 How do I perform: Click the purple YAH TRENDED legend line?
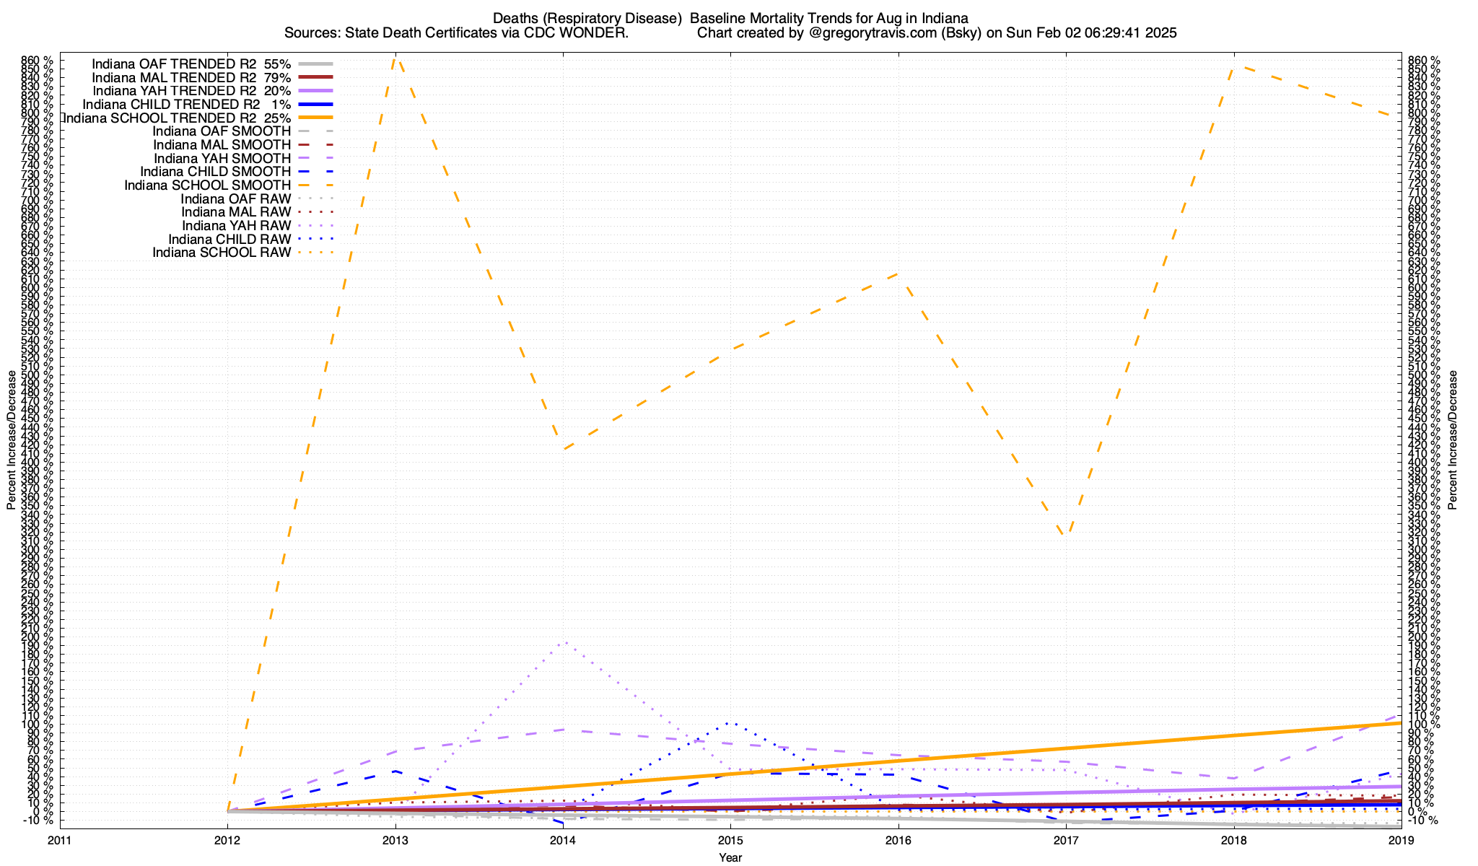coord(315,91)
